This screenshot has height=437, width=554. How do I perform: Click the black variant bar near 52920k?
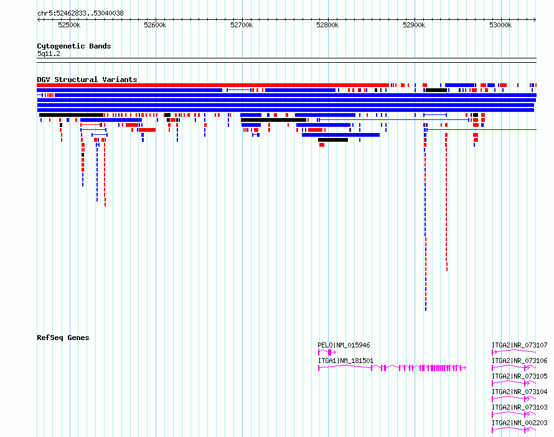tap(436, 90)
